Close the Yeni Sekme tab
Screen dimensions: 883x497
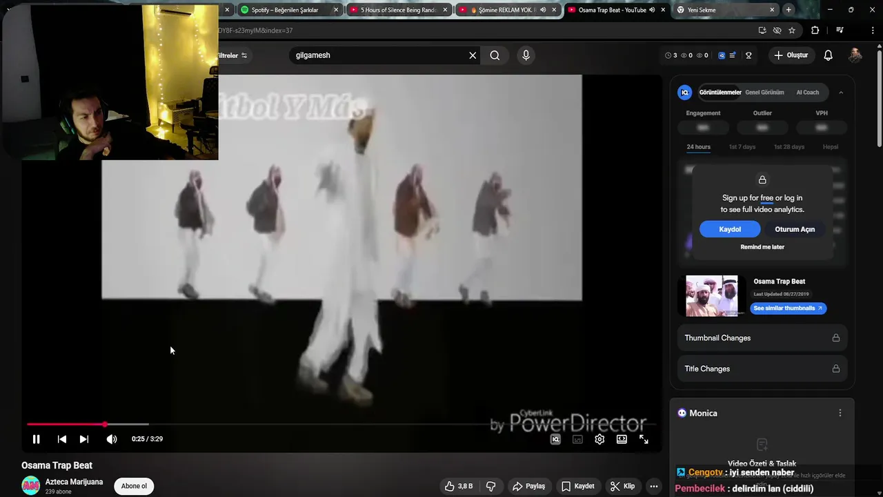click(x=772, y=10)
